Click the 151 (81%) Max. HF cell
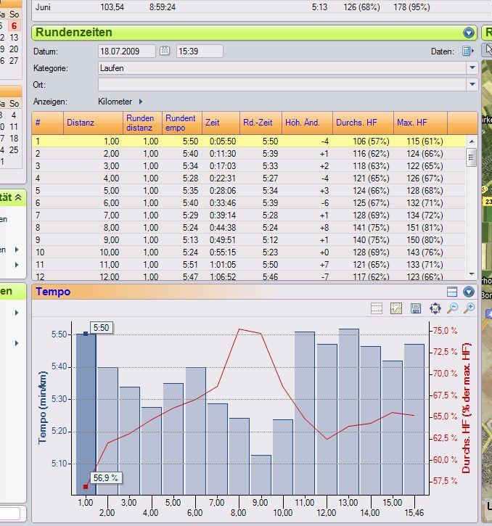The width and height of the screenshot is (492, 526). click(x=425, y=228)
